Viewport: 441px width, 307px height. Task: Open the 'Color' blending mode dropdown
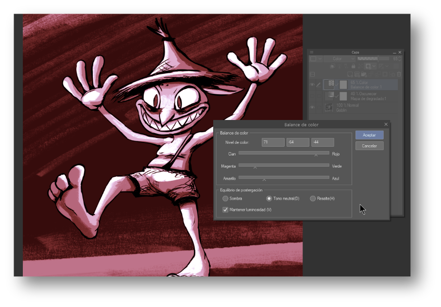[x=339, y=59]
